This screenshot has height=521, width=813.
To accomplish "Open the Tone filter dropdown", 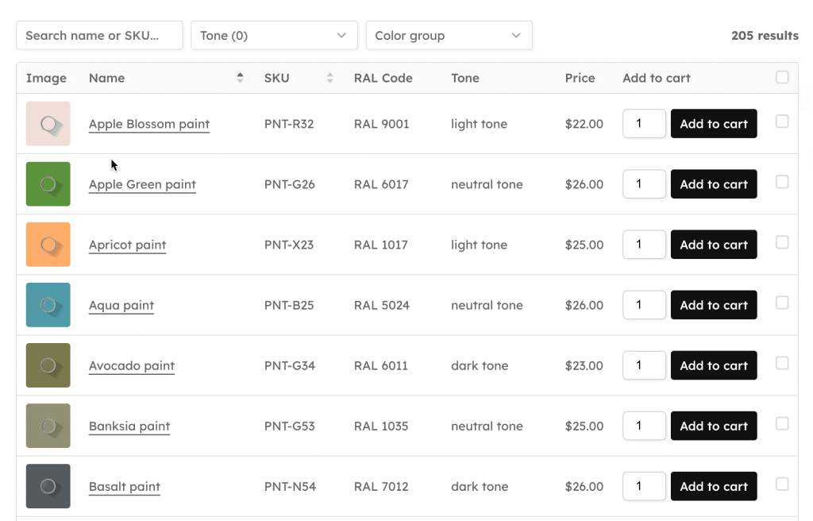I will click(x=274, y=35).
